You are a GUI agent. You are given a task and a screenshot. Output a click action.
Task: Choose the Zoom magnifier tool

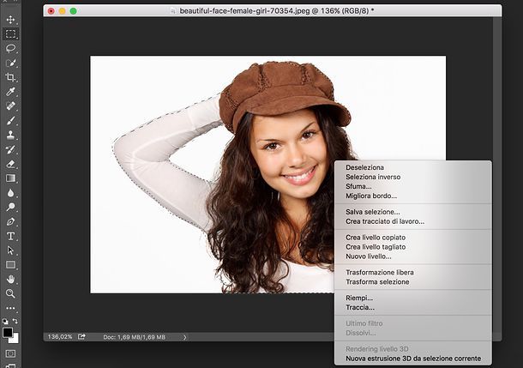11,293
